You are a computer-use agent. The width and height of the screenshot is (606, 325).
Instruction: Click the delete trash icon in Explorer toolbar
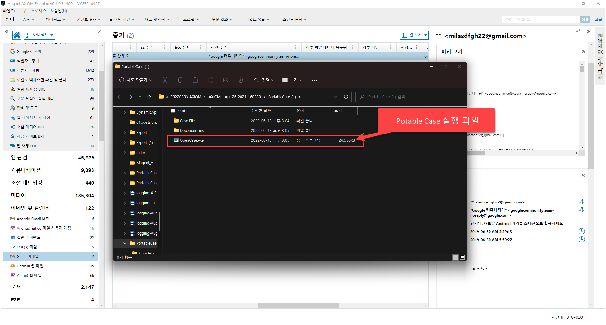point(241,80)
